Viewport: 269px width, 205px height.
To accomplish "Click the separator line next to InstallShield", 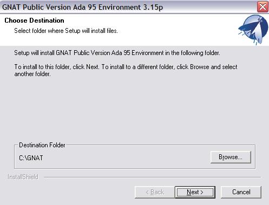I will tap(153, 177).
